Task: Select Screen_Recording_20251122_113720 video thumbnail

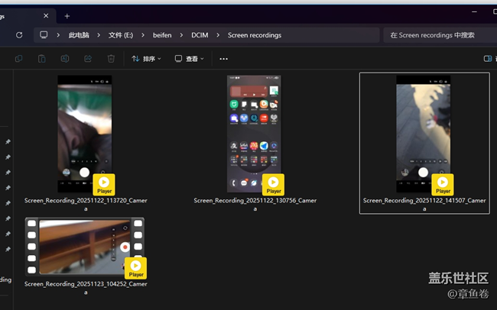Action: click(x=85, y=134)
